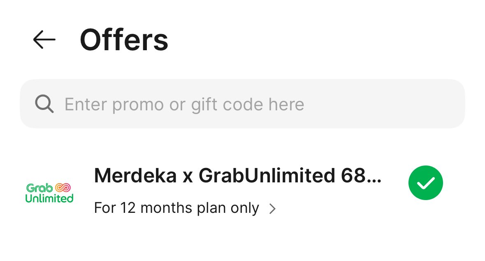485x261 pixels.
Task: Focus the promo or gift code field
Action: tap(242, 104)
